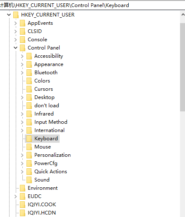Click the Cursors folder icon
The width and height of the screenshot is (185, 217).
29,89
